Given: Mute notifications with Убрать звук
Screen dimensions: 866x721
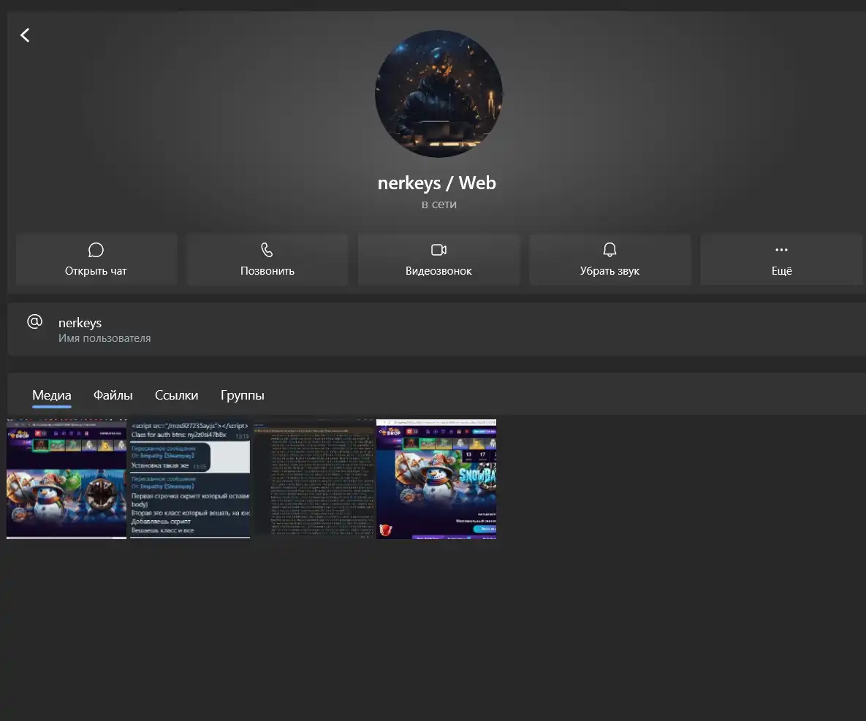Looking at the screenshot, I should tap(609, 259).
